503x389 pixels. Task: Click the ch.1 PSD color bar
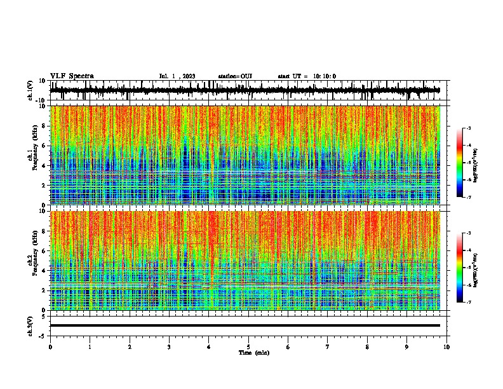click(460, 163)
